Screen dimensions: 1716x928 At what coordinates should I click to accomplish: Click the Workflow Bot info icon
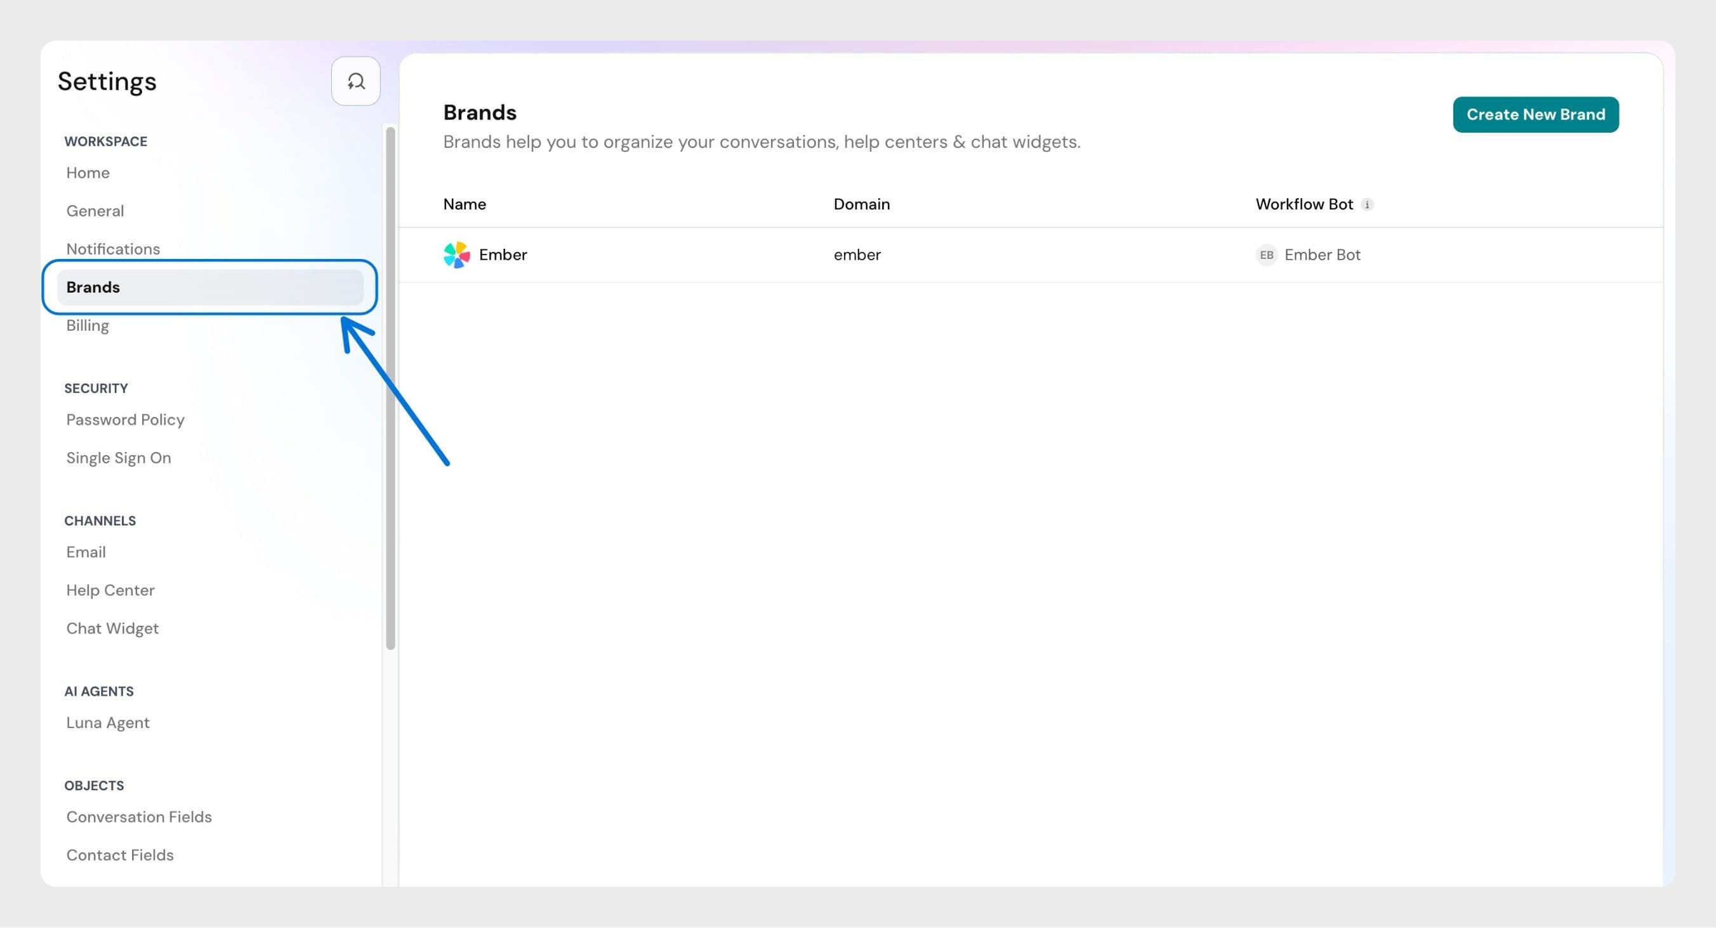1367,204
